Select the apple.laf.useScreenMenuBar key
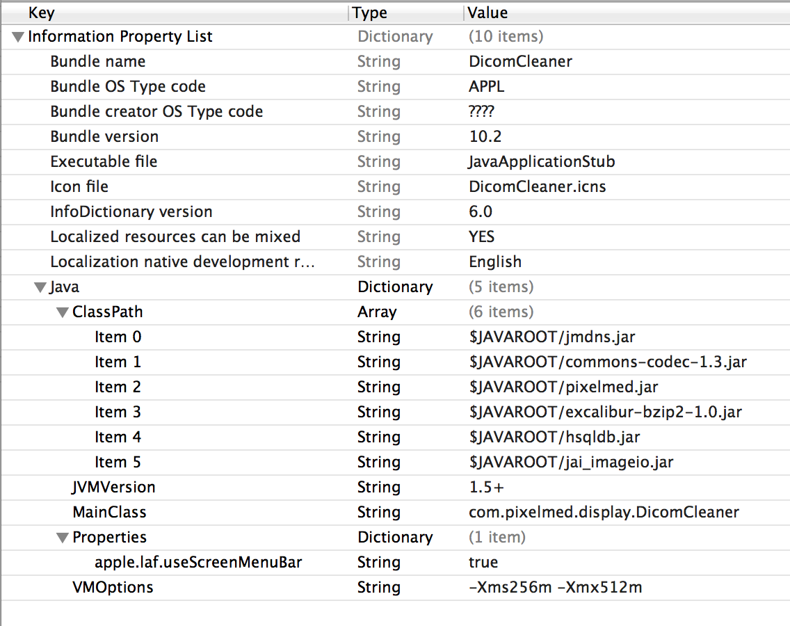This screenshot has width=790, height=626. point(198,562)
